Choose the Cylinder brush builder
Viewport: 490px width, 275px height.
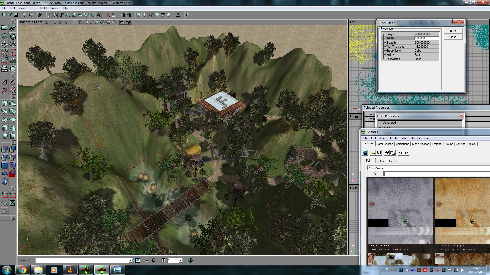pyautogui.click(x=5, y=128)
